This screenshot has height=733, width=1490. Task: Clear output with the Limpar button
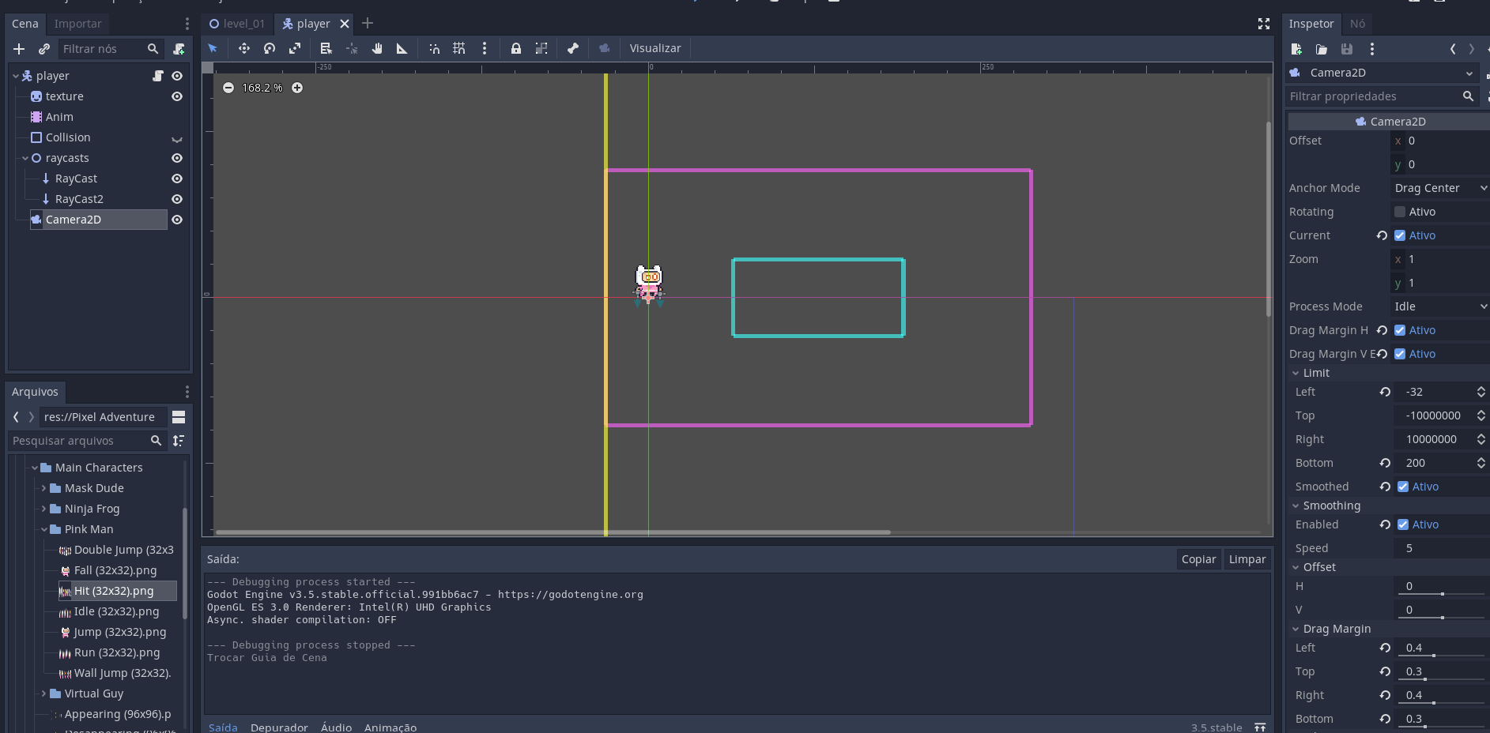pyautogui.click(x=1247, y=558)
